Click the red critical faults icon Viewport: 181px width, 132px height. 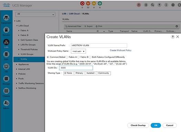(82, 3)
